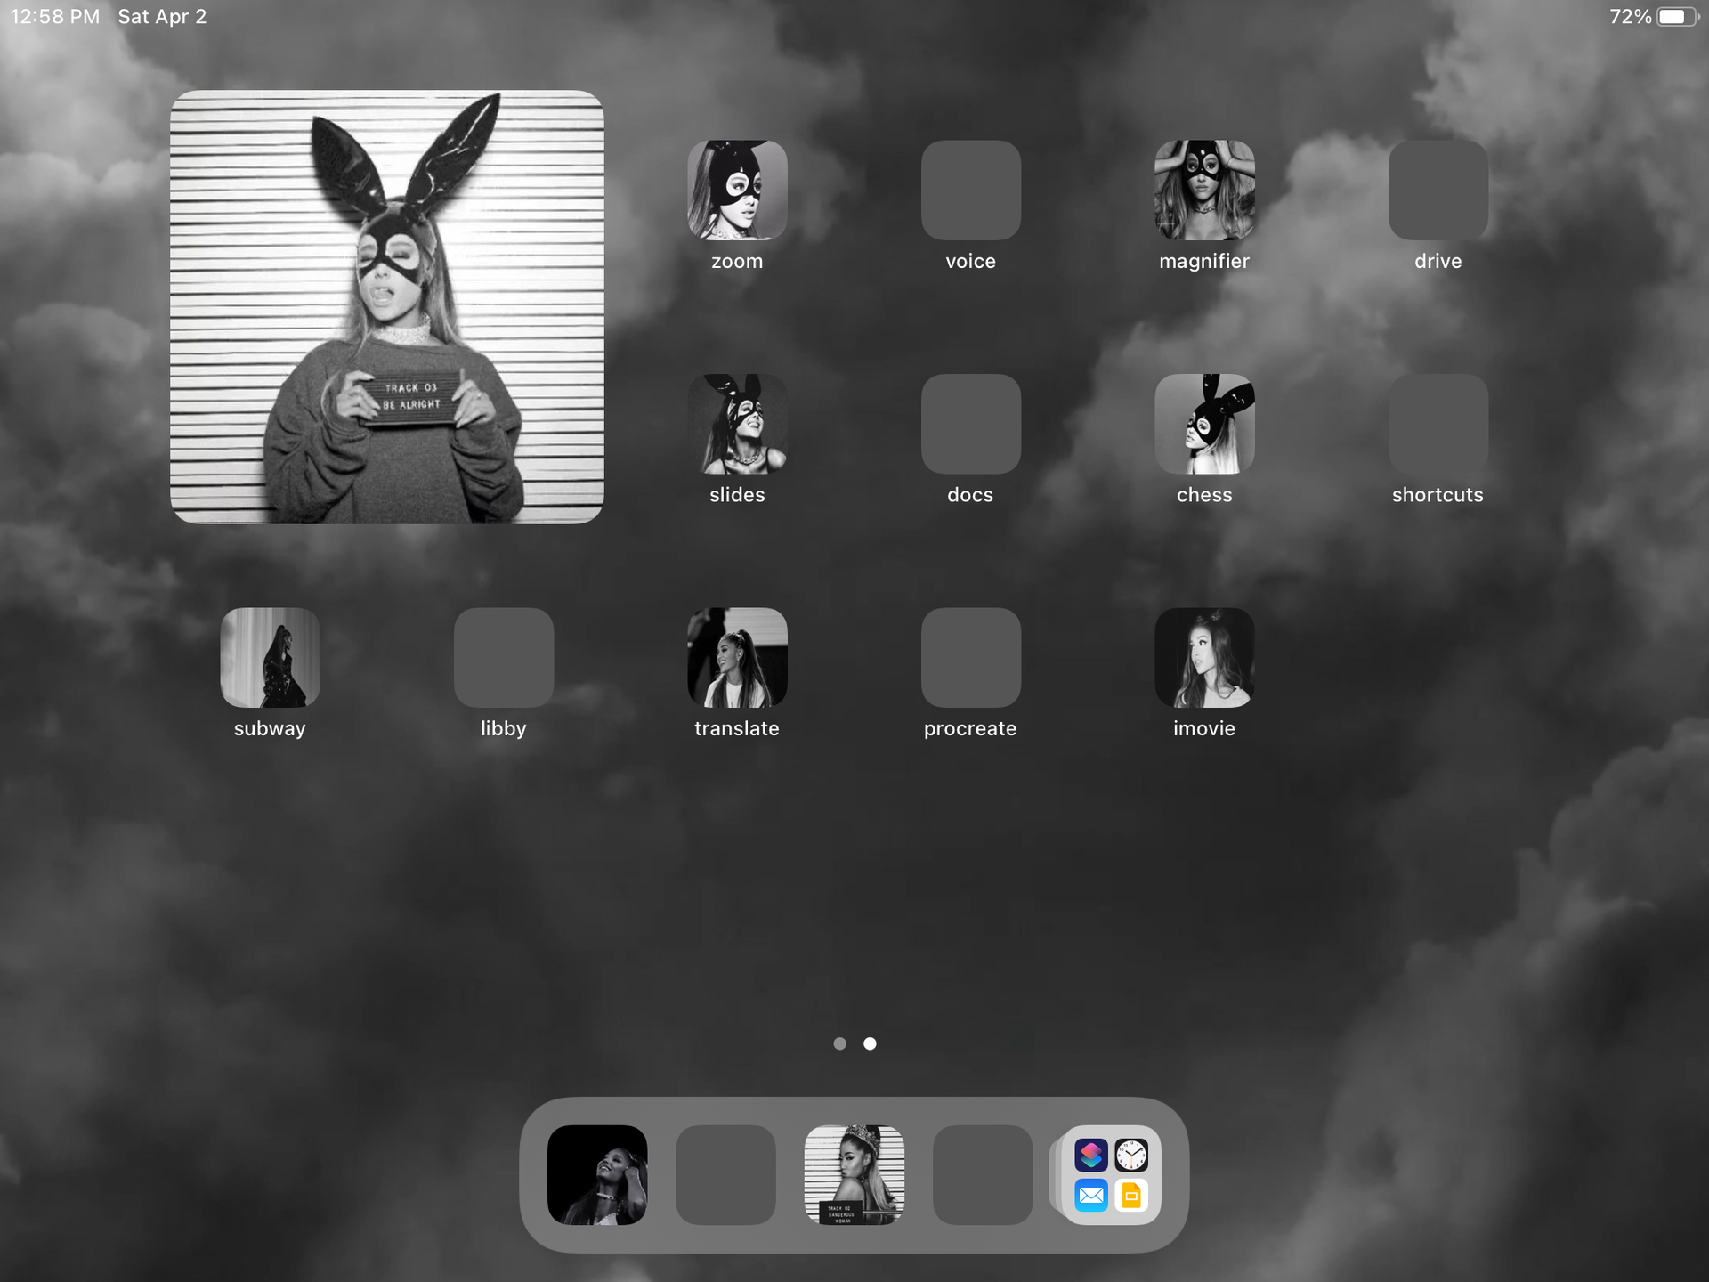Viewport: 1709px width, 1282px height.
Task: Open the zoom app icon
Action: pyautogui.click(x=737, y=190)
